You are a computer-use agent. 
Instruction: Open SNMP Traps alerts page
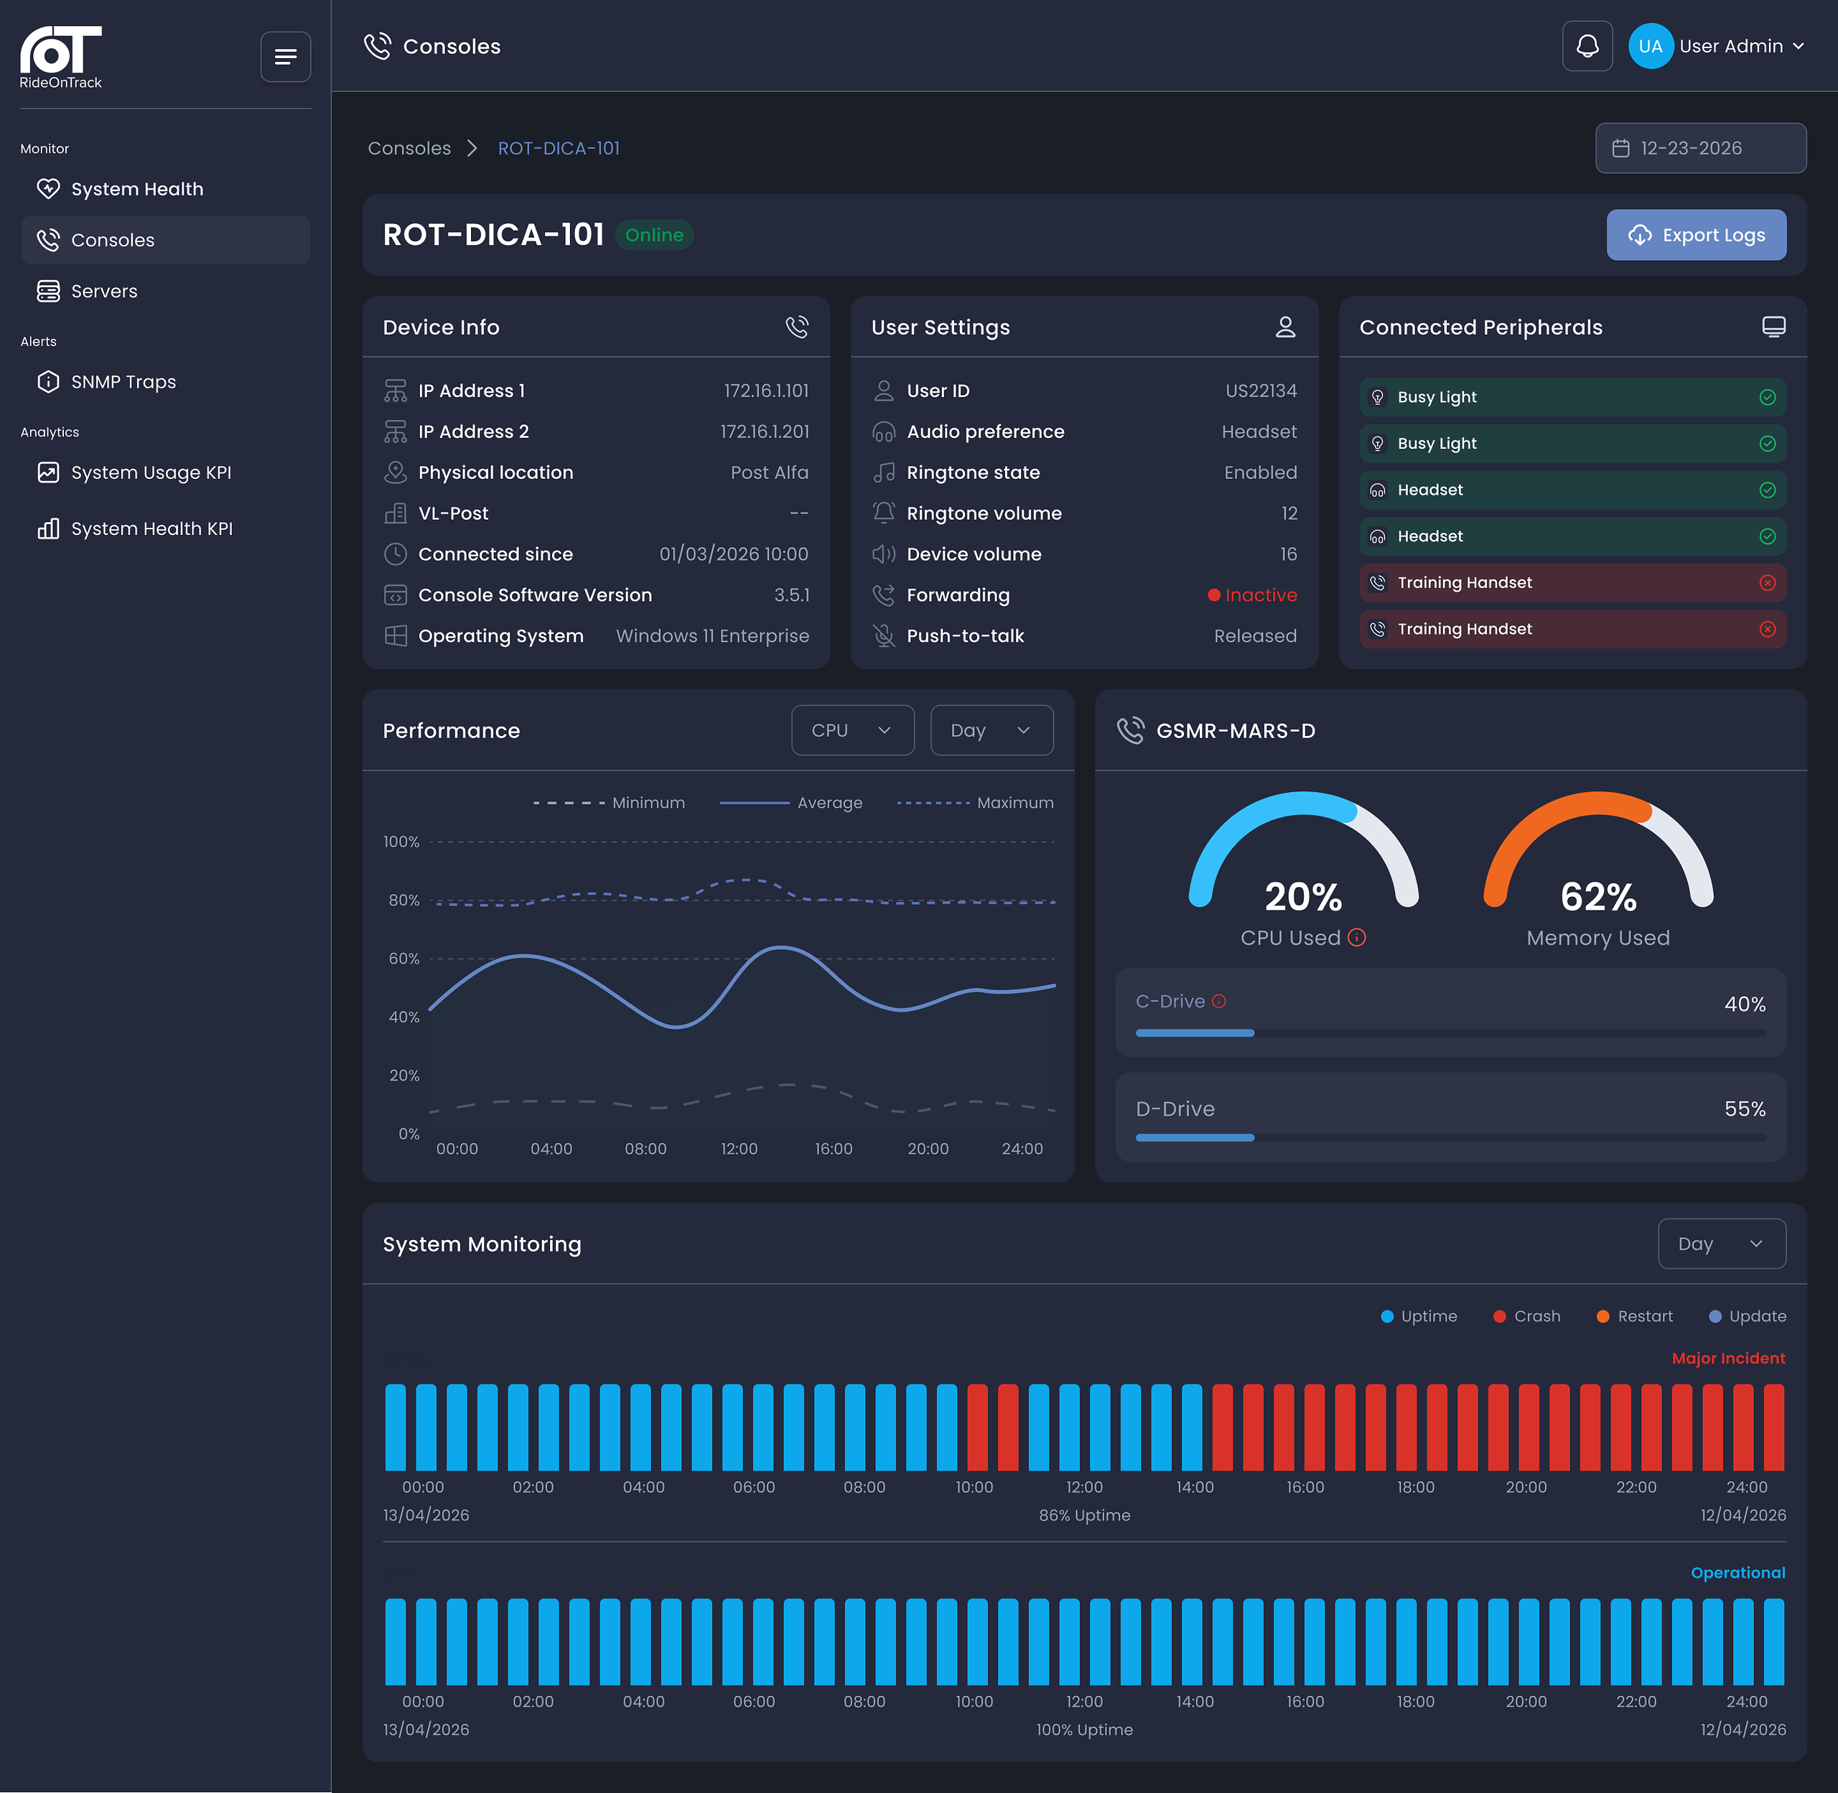point(166,381)
